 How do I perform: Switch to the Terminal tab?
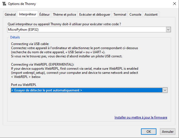(120, 15)
